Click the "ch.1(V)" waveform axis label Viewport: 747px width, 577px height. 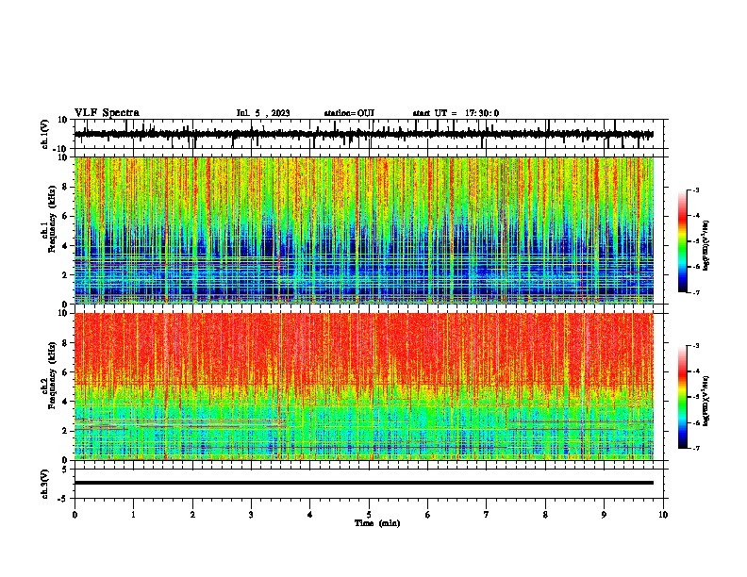pyautogui.click(x=45, y=134)
